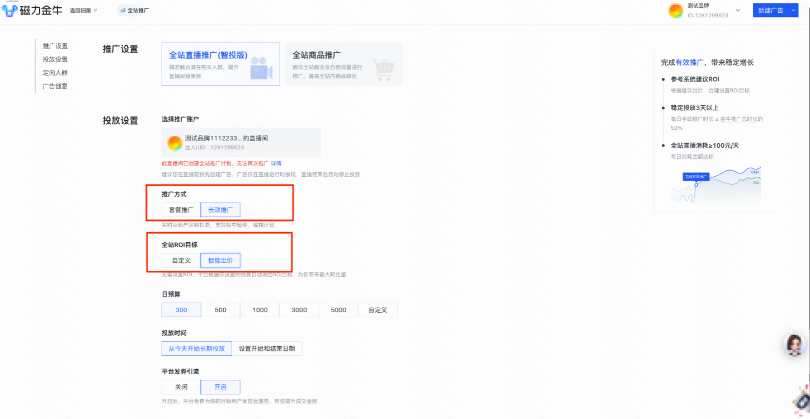Disable coupon distribution by selecting 关闭
Screen dimensions: 810x419
(181, 387)
